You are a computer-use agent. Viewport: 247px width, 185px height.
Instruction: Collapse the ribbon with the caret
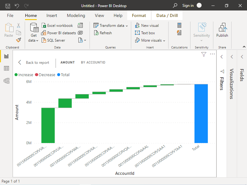point(244,47)
